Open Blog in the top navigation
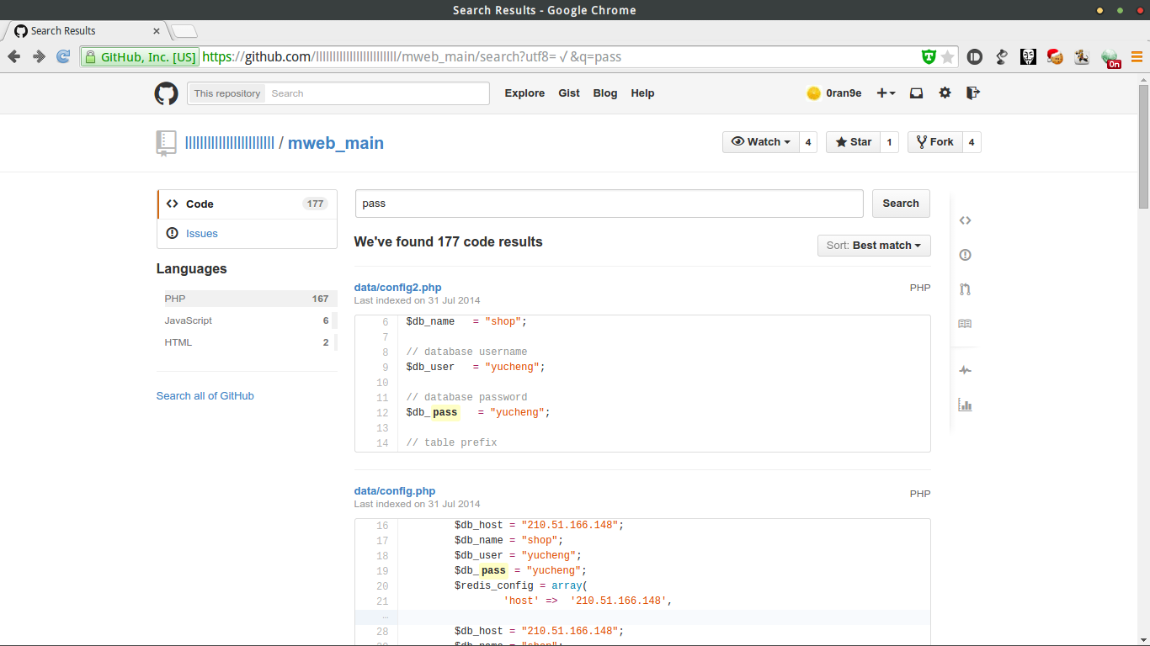Viewport: 1150px width, 646px height. click(x=605, y=93)
